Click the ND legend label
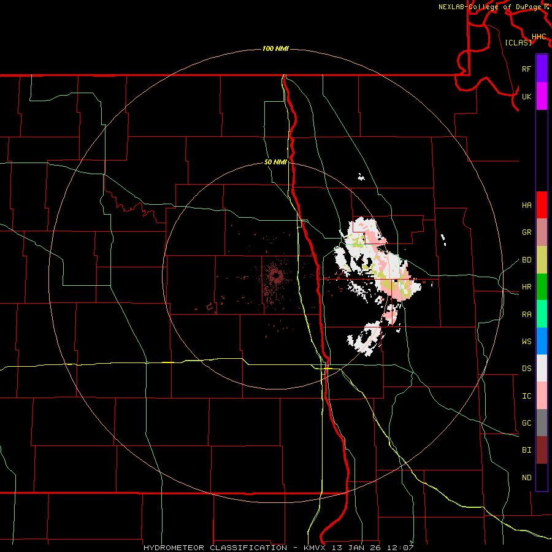This screenshot has height=552, width=552. click(526, 478)
